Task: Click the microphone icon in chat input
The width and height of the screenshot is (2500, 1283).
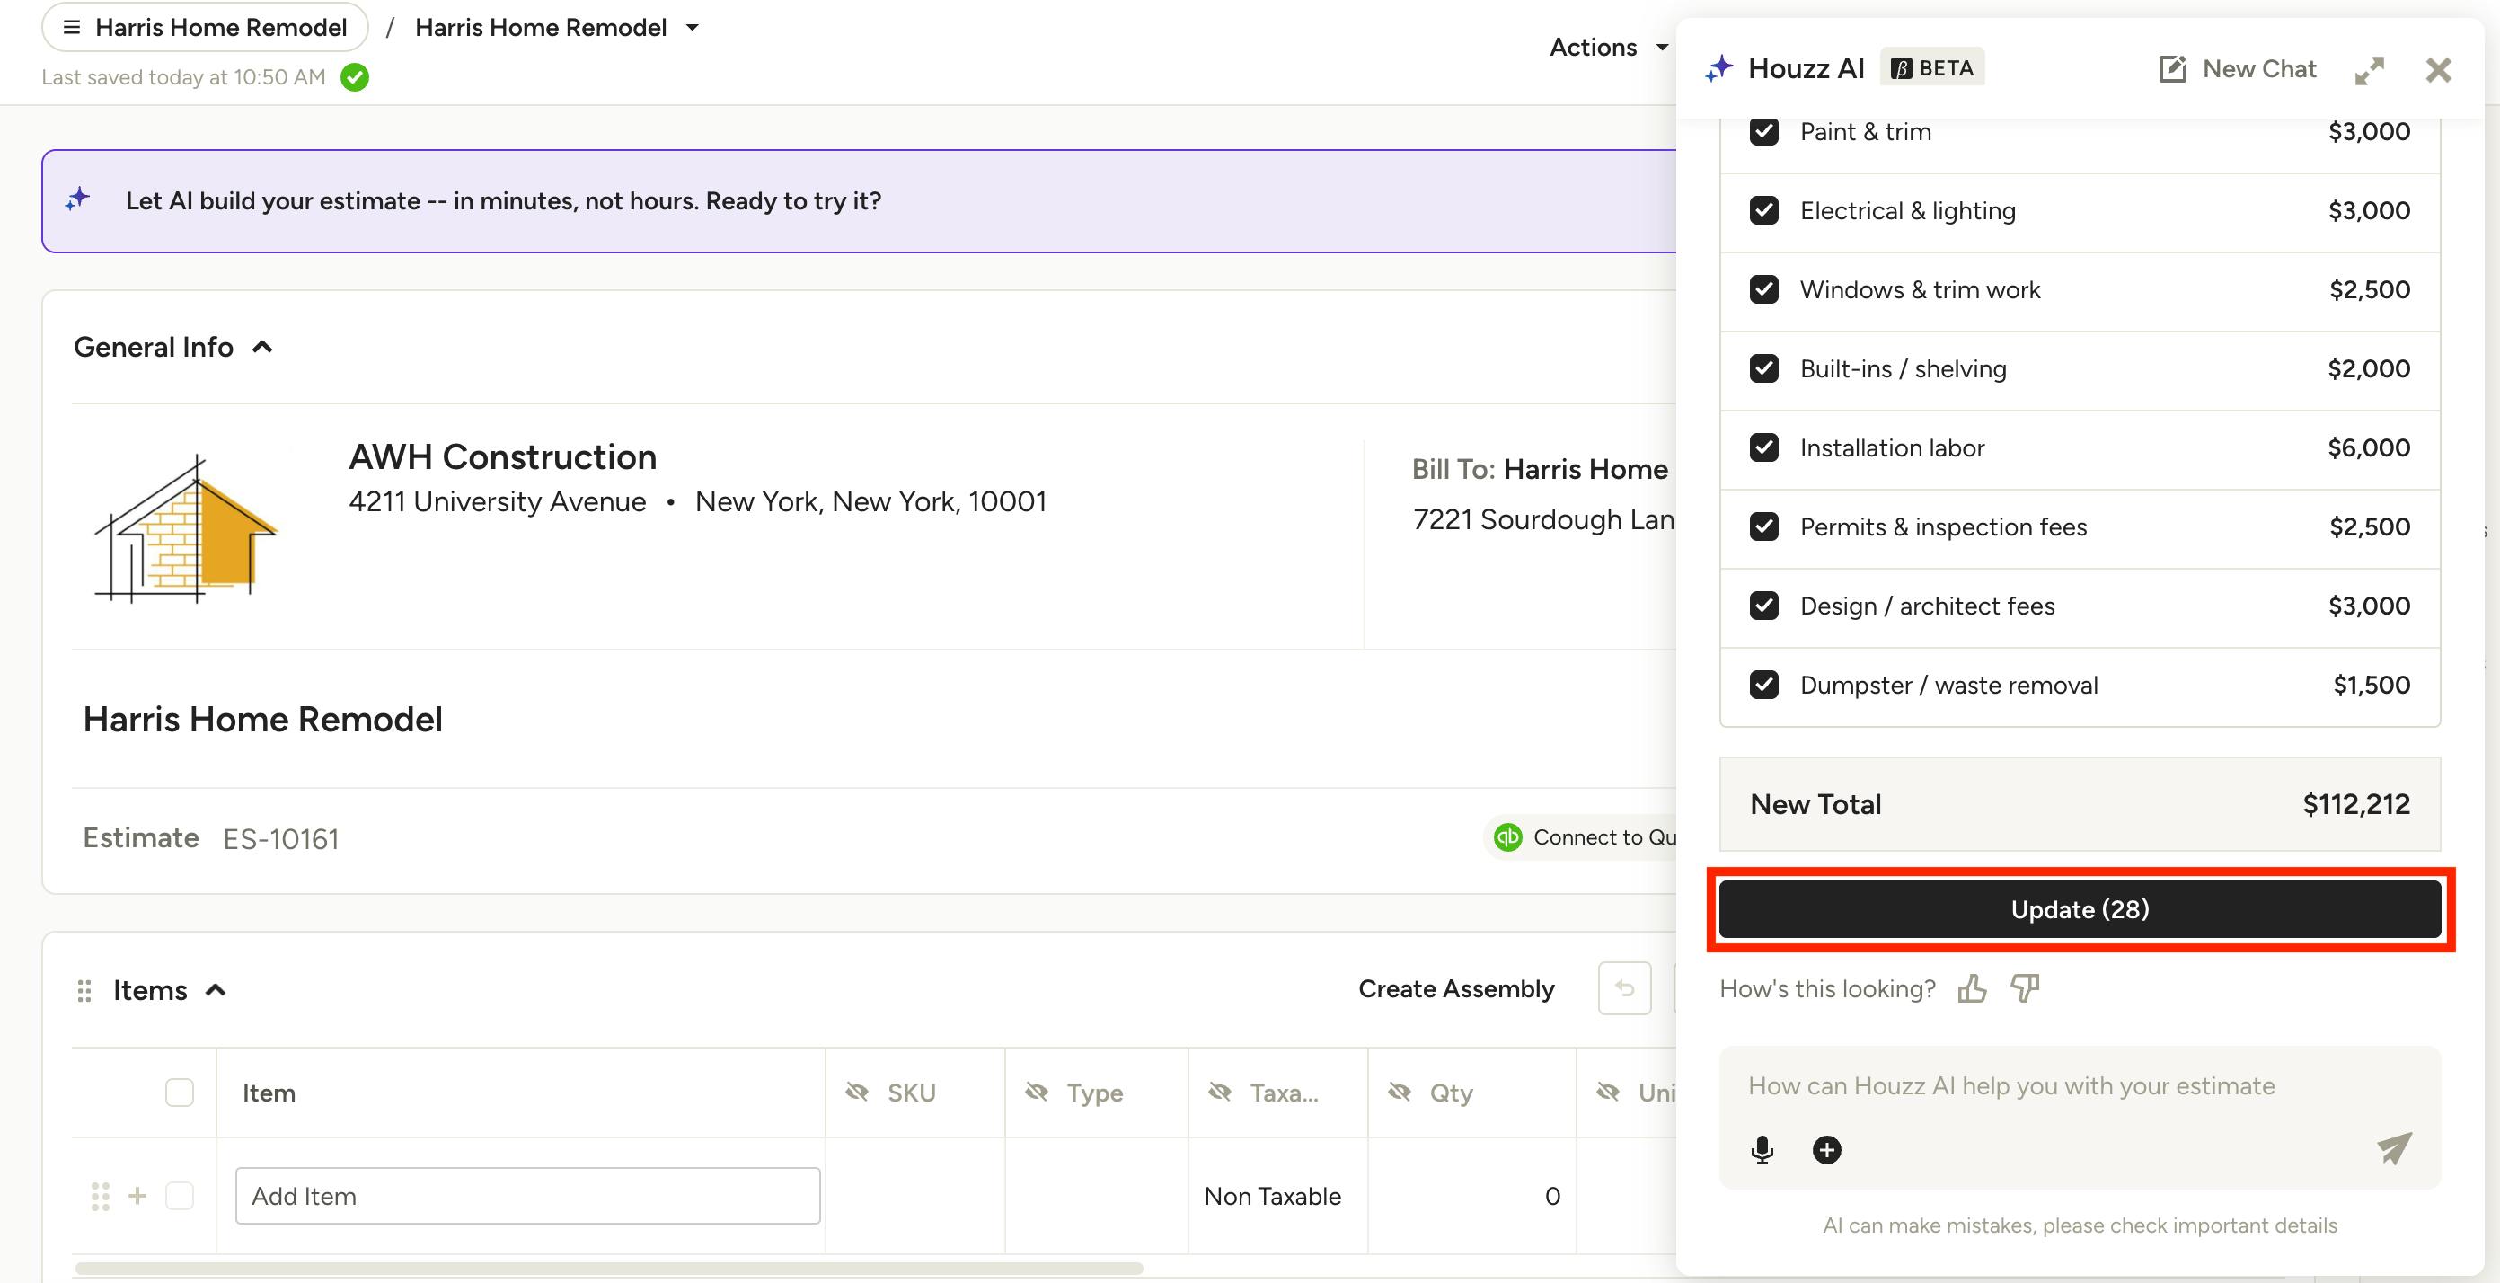Action: [1762, 1150]
